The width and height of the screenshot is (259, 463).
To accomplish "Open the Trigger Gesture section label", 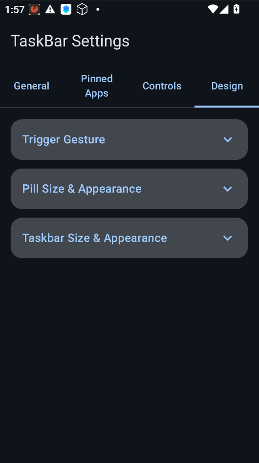I will [64, 139].
